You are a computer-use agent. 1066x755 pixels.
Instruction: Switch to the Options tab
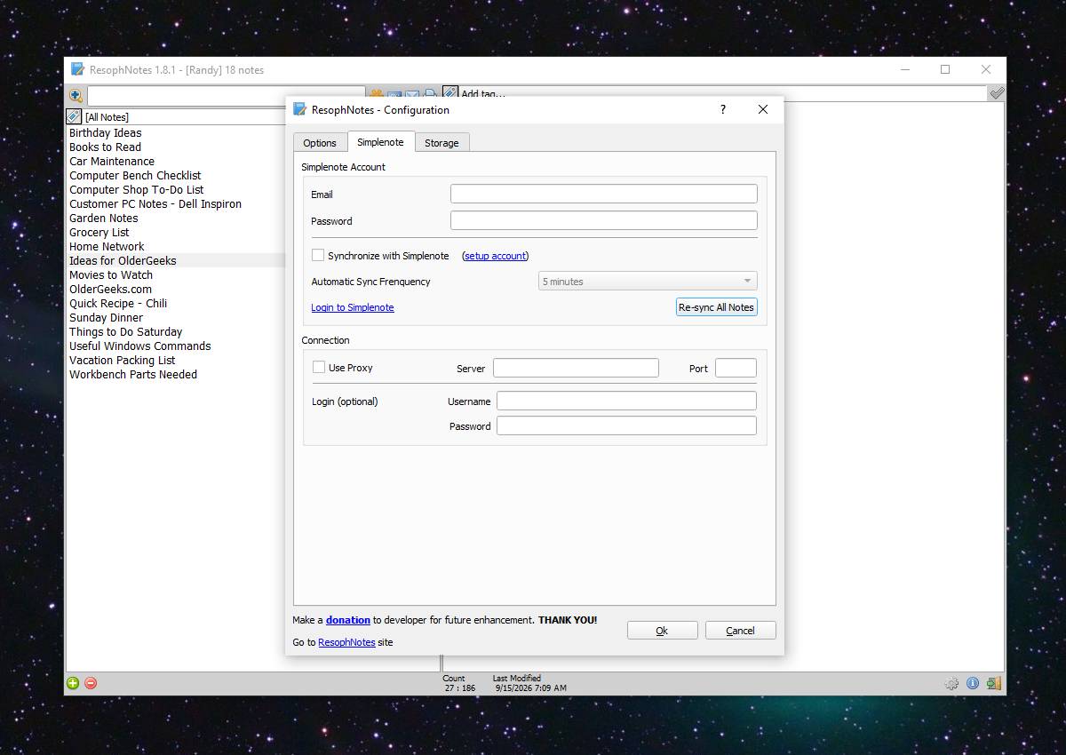(x=320, y=143)
